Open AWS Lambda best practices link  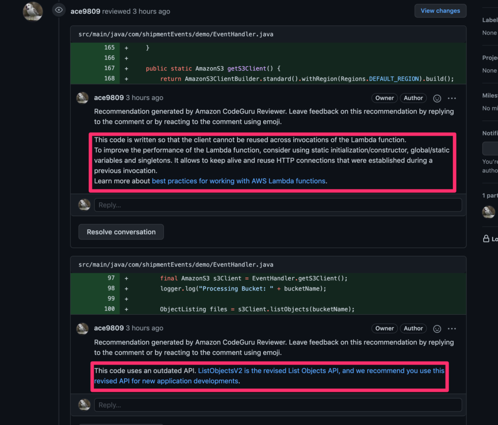pos(238,181)
